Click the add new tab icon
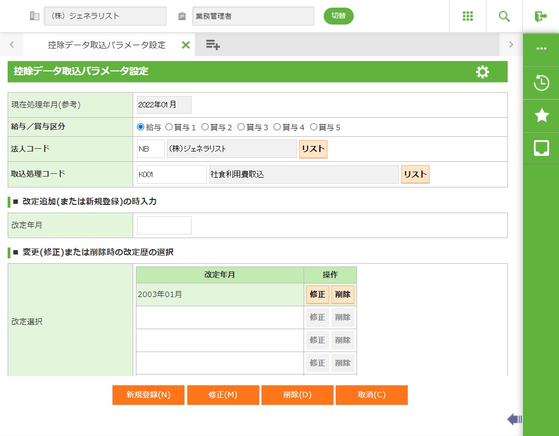The height and width of the screenshot is (436, 559). [212, 45]
